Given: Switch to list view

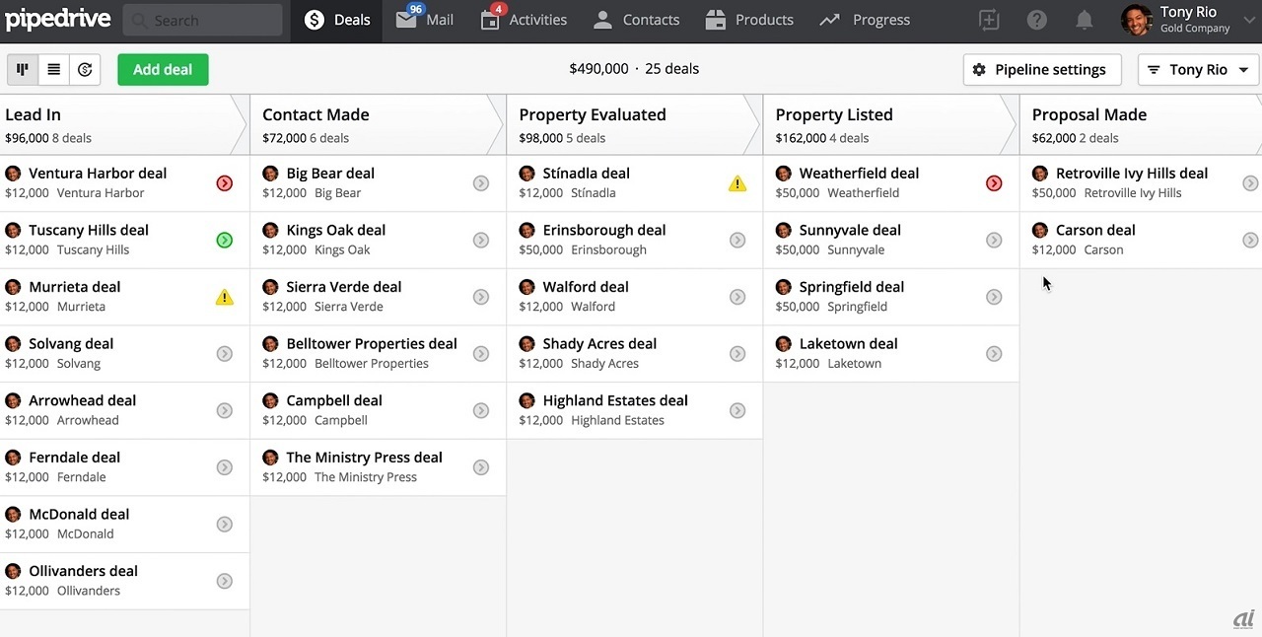Looking at the screenshot, I should click(54, 69).
